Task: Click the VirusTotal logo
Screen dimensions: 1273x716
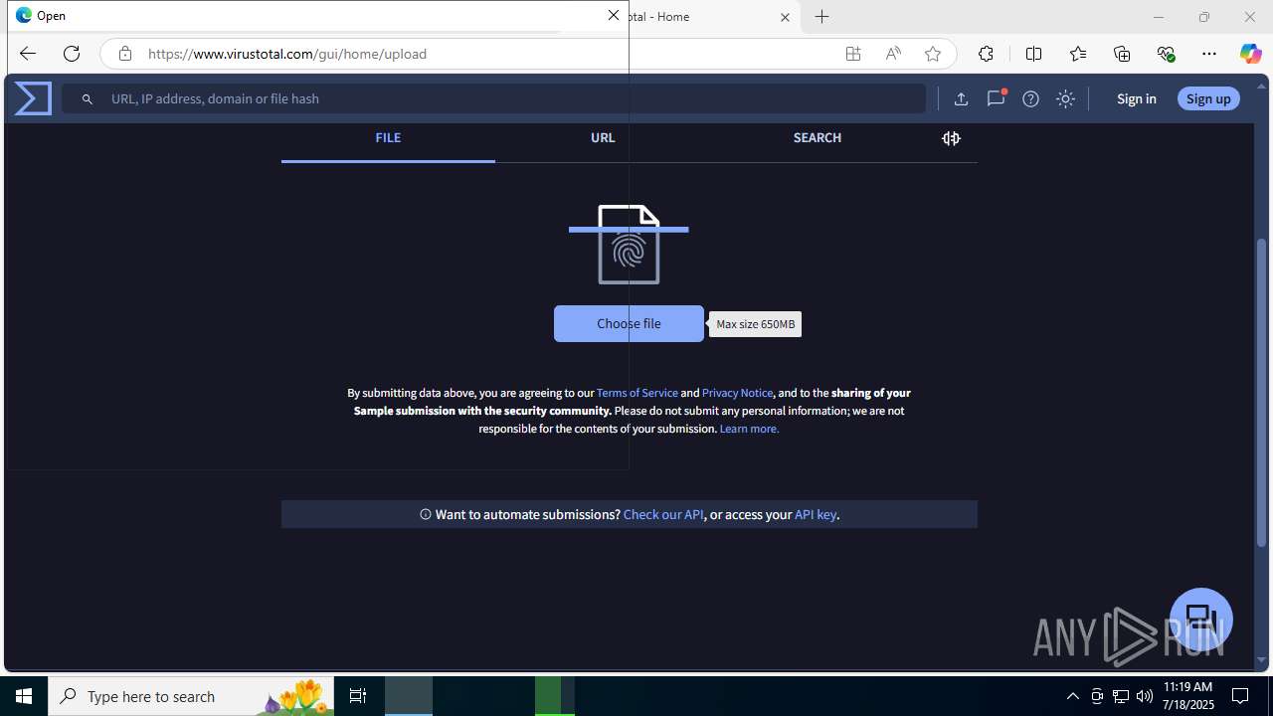Action: click(33, 98)
